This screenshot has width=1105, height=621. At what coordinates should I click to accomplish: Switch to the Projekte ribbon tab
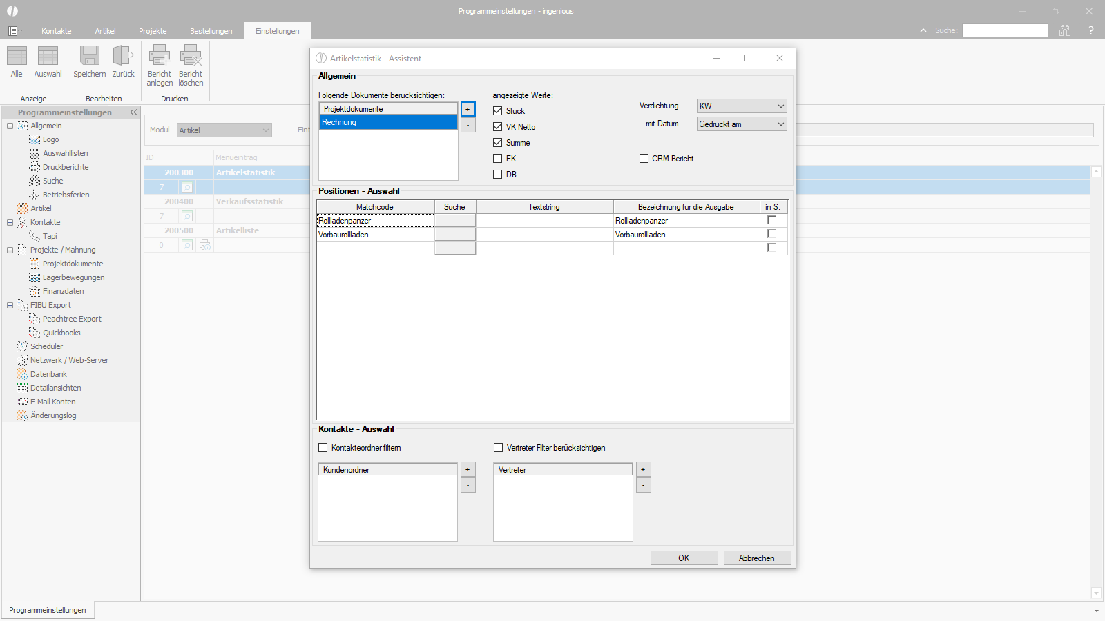click(153, 31)
